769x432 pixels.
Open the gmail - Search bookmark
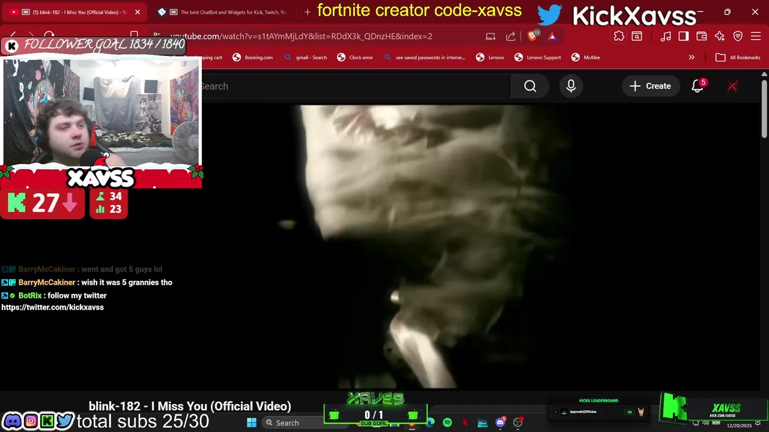coord(305,58)
